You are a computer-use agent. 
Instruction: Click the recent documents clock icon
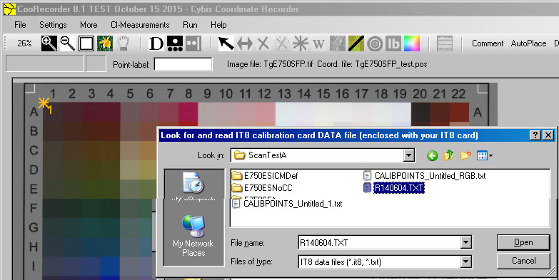(193, 183)
